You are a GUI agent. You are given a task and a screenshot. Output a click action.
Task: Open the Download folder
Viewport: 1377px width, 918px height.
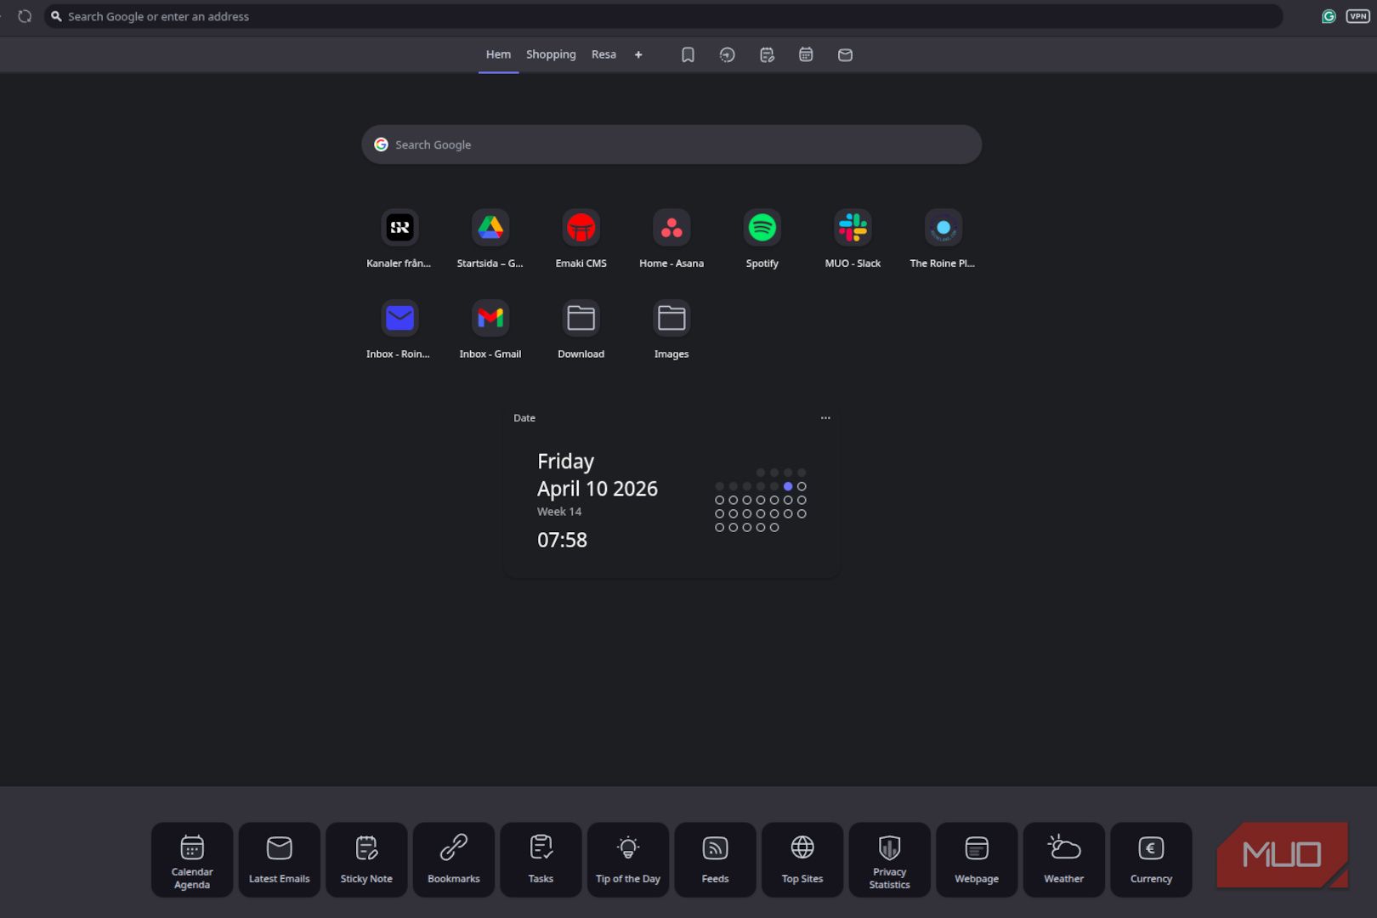click(x=581, y=330)
